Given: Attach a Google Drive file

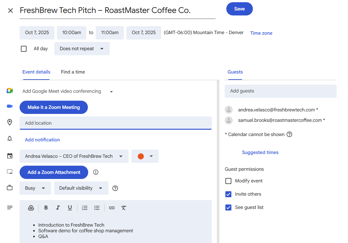Looking at the screenshot, I should (x=31, y=208).
